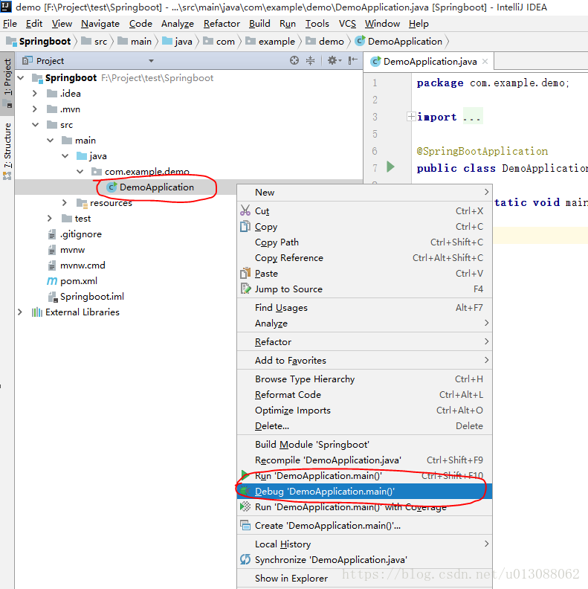Open the Project view type dropdown
Screen dimensions: 588x589
151,60
